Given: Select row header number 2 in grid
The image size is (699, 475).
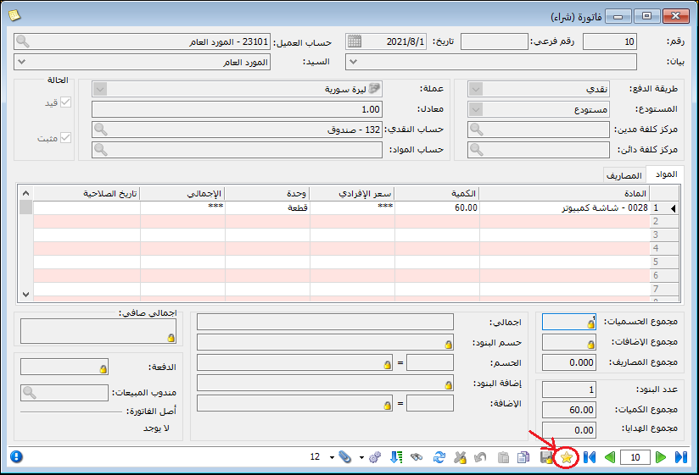Looking at the screenshot, I should coord(663,222).
